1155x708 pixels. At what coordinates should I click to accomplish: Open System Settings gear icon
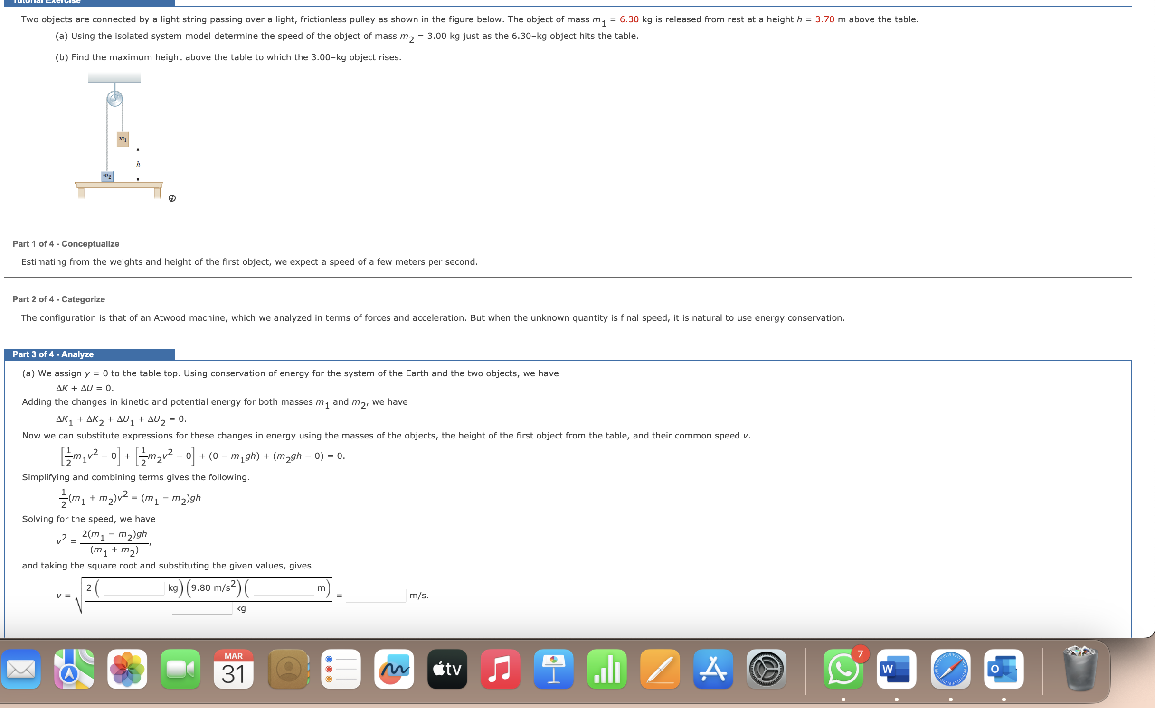(x=767, y=669)
